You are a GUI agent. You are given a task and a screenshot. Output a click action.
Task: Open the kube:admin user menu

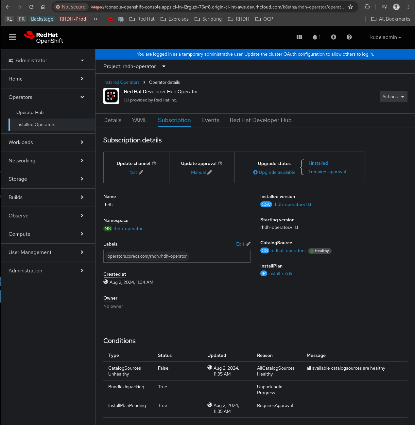[x=385, y=37]
